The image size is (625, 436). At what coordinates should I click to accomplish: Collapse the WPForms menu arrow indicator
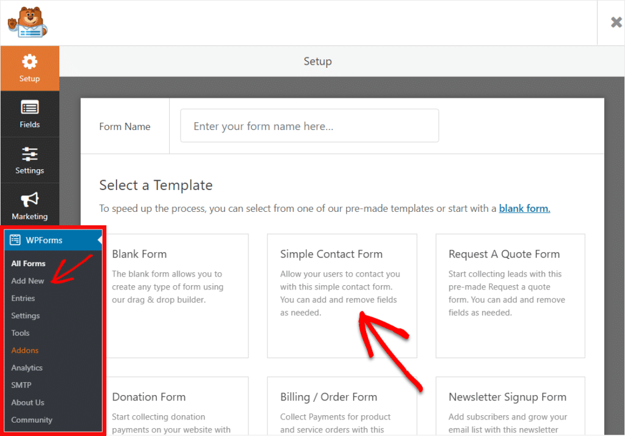pyautogui.click(x=99, y=240)
